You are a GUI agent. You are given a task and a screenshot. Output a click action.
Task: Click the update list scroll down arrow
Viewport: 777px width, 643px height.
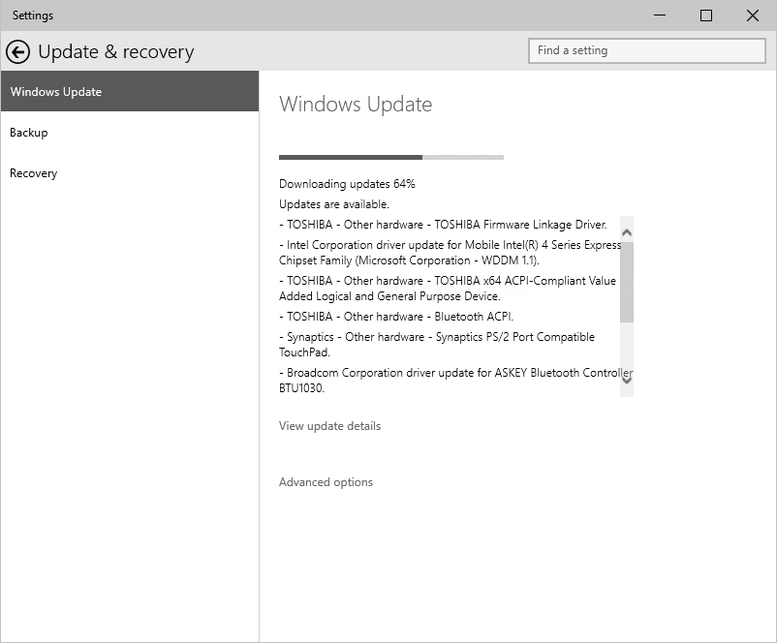(627, 381)
